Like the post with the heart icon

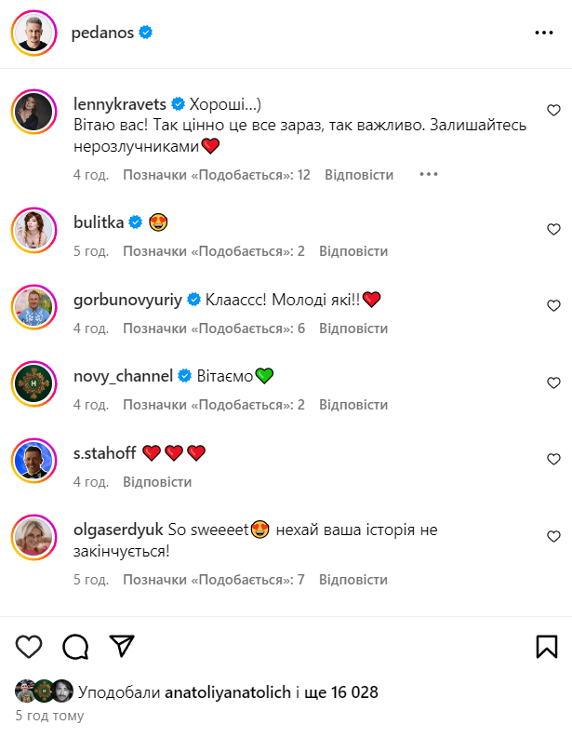point(30,646)
